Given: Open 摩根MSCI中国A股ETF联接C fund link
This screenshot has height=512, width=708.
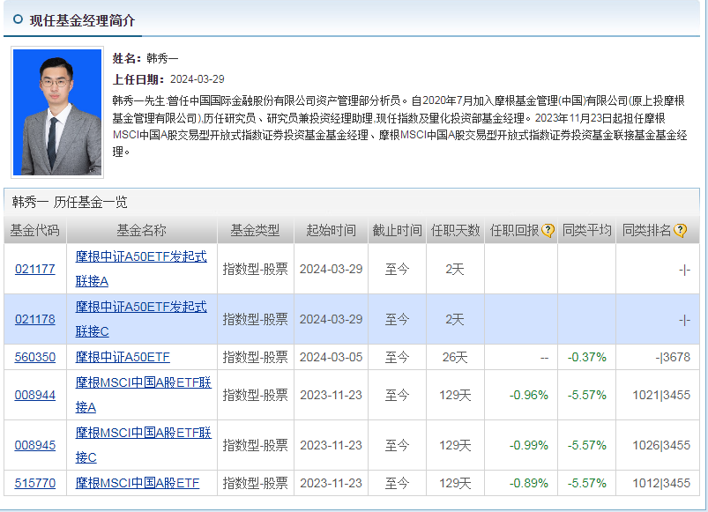Looking at the screenshot, I should coord(143,445).
